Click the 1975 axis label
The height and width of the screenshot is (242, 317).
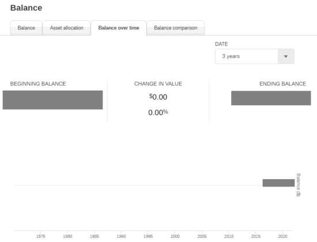tap(40, 236)
